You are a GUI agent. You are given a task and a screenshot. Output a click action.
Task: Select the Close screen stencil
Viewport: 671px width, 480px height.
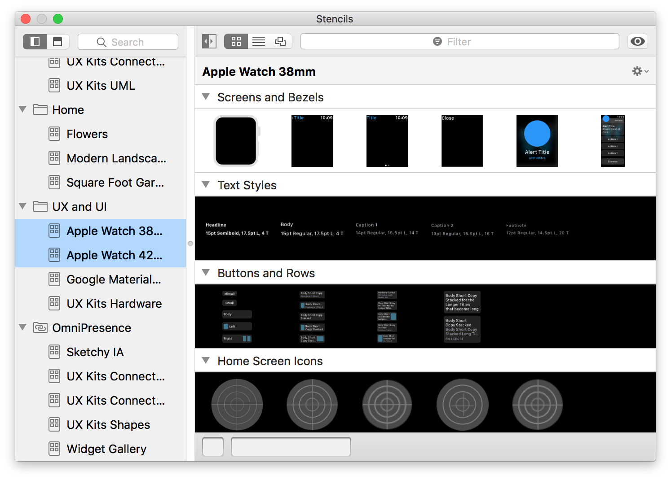pos(462,141)
